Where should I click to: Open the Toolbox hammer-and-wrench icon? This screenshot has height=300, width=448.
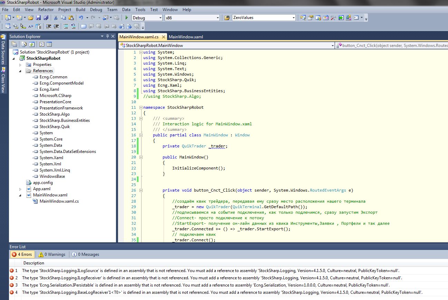coord(333,18)
